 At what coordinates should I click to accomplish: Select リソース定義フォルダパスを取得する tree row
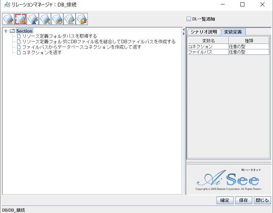[x=60, y=36]
